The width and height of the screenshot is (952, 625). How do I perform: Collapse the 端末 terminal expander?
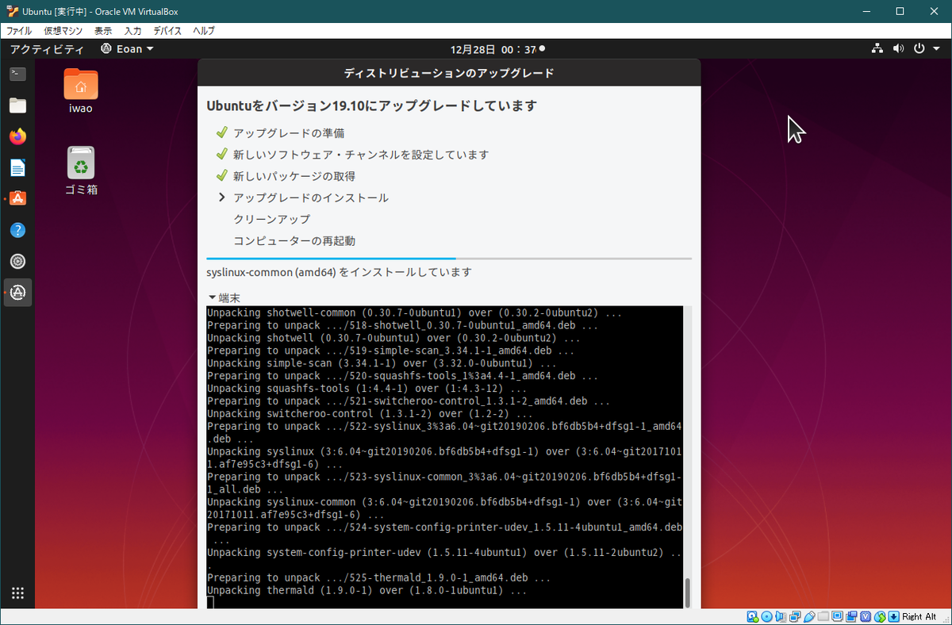tap(224, 297)
